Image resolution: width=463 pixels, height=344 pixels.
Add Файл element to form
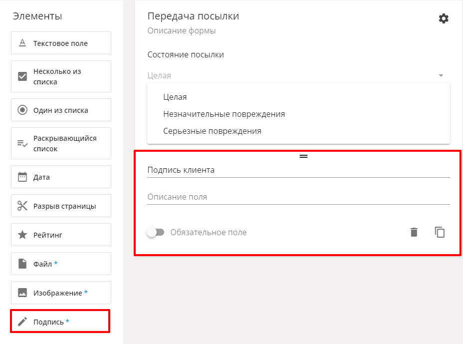tap(61, 264)
